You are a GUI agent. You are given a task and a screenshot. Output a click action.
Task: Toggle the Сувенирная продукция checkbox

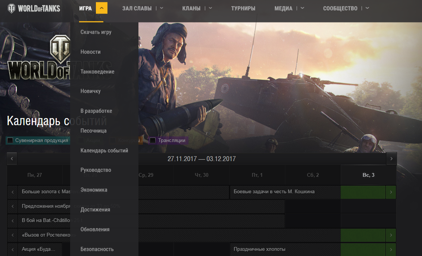point(10,140)
